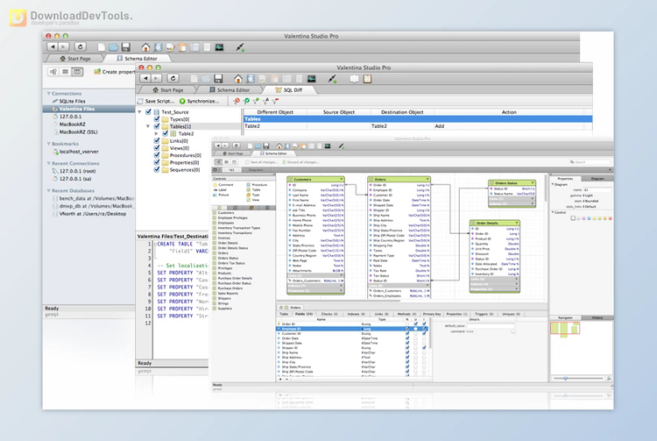Go back using the SQL Diff window's left arrow
The height and width of the screenshot is (441, 657).
click(x=145, y=78)
